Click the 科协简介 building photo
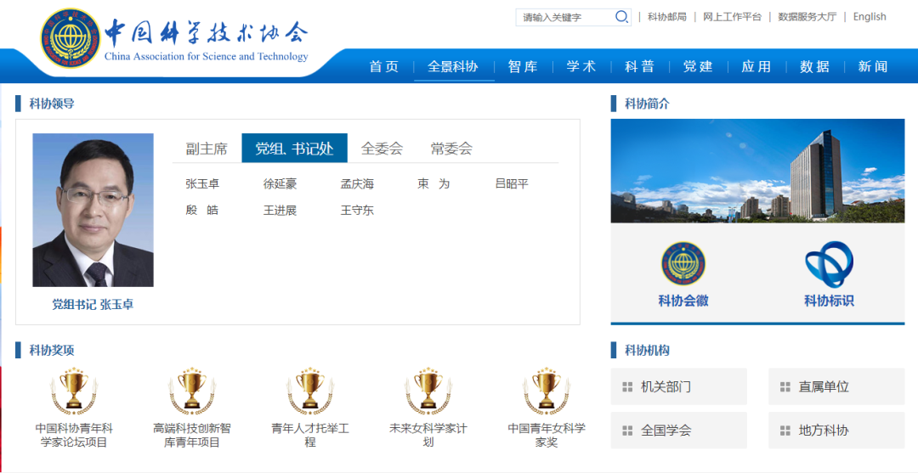This screenshot has height=473, width=918. [757, 171]
